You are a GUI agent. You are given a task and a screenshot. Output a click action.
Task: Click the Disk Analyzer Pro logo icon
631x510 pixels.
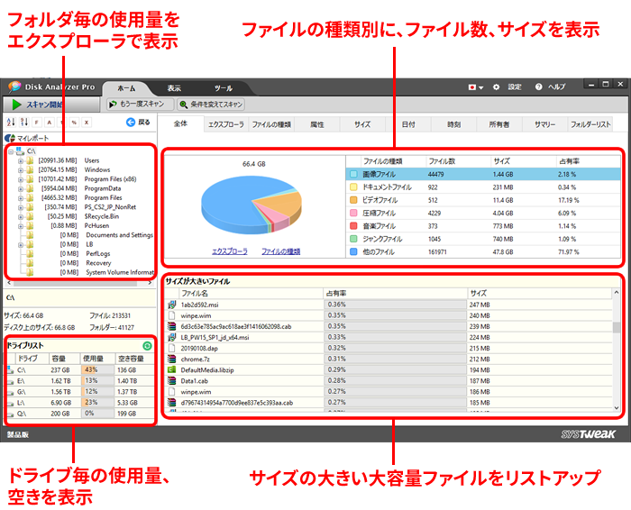point(14,87)
